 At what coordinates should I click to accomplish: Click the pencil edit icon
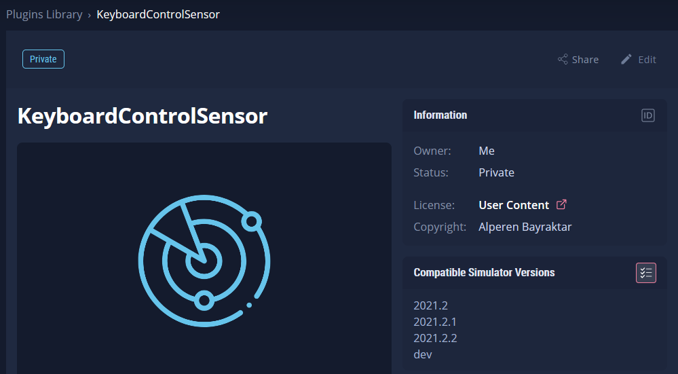click(626, 59)
